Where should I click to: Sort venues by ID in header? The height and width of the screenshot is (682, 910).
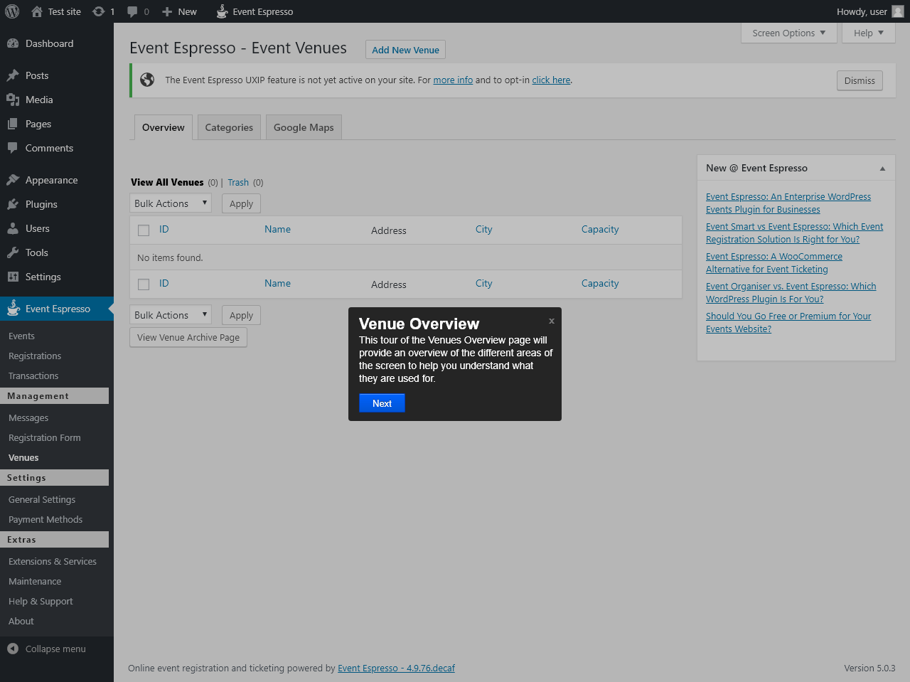point(164,229)
